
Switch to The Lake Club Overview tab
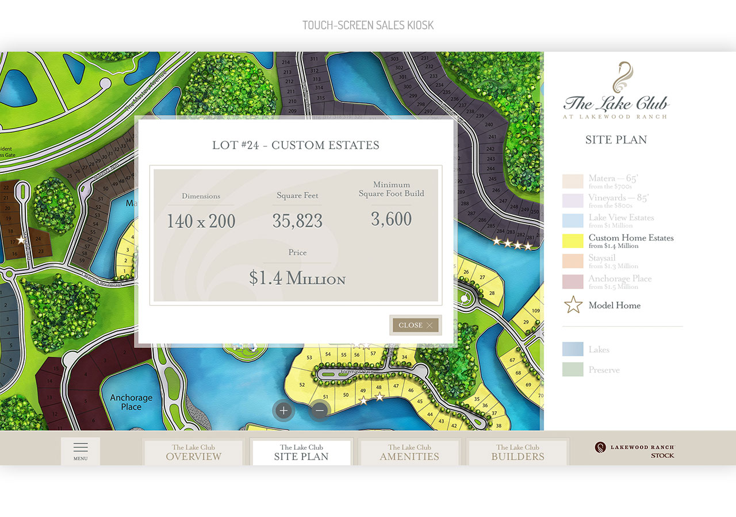[194, 452]
